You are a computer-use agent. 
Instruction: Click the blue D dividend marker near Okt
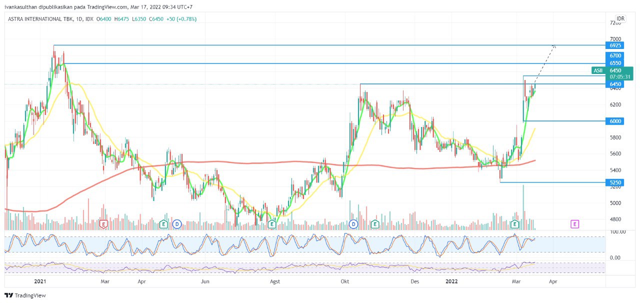point(354,224)
